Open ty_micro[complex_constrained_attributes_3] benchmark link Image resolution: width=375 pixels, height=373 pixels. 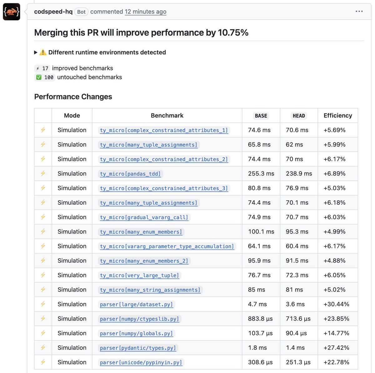click(164, 188)
